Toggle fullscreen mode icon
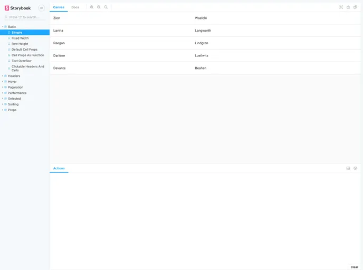The height and width of the screenshot is (270, 363). [x=341, y=7]
